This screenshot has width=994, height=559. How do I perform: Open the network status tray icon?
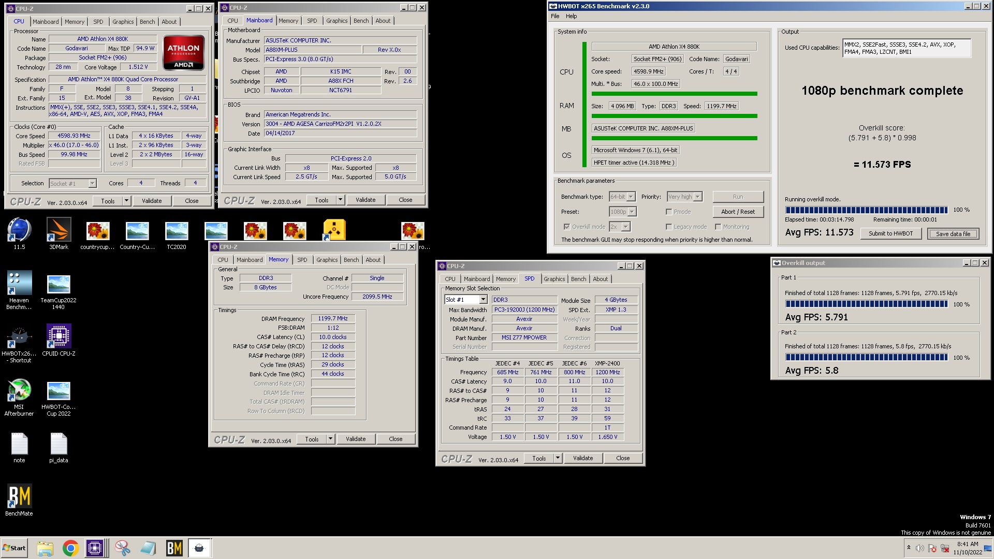[945, 548]
